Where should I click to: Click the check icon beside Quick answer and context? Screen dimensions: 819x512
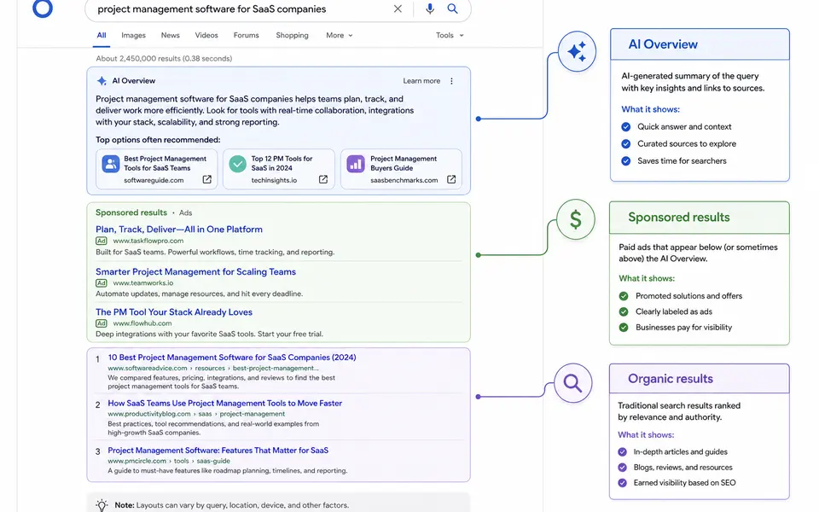click(x=625, y=127)
